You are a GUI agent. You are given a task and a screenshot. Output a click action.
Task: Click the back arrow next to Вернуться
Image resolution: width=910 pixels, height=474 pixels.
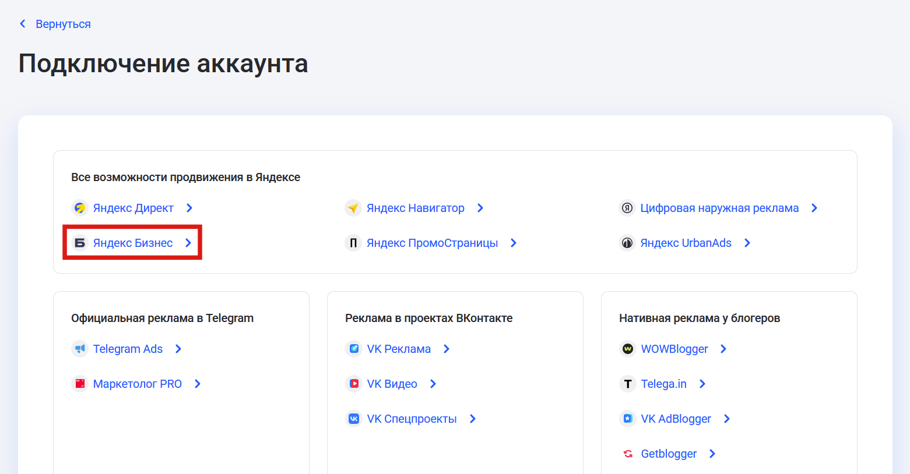point(23,24)
